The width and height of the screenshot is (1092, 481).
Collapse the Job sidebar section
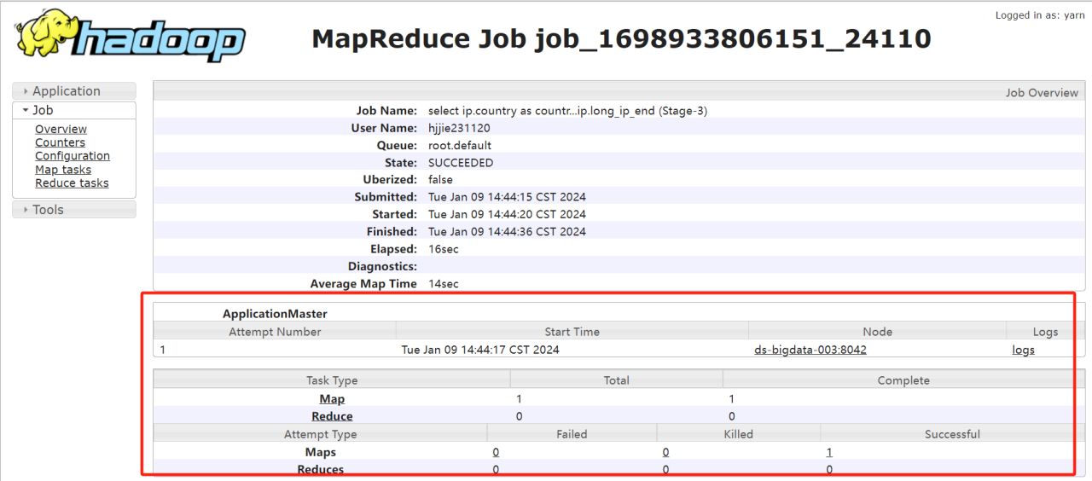coord(74,110)
